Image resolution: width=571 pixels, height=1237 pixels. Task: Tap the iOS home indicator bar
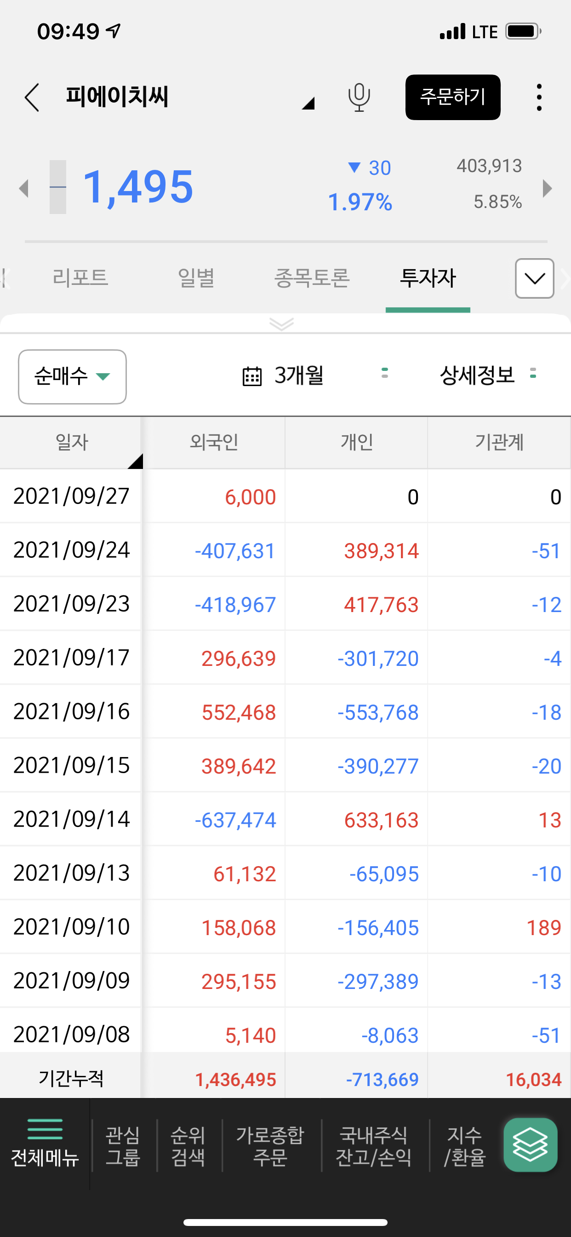[285, 1222]
